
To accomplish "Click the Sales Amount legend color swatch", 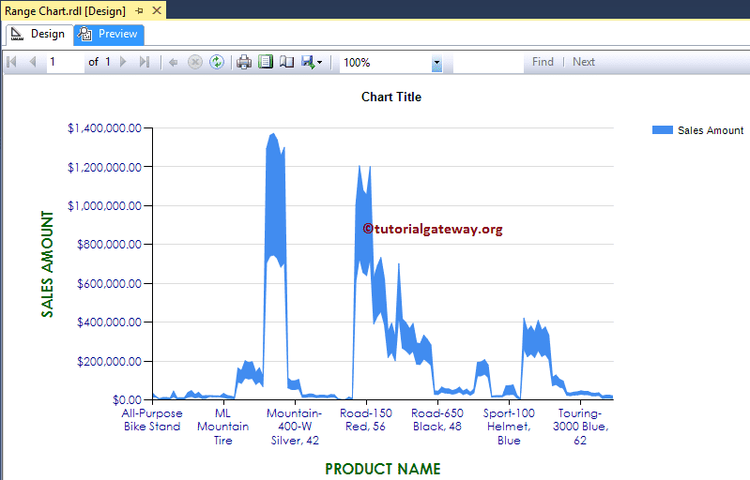I will (663, 130).
